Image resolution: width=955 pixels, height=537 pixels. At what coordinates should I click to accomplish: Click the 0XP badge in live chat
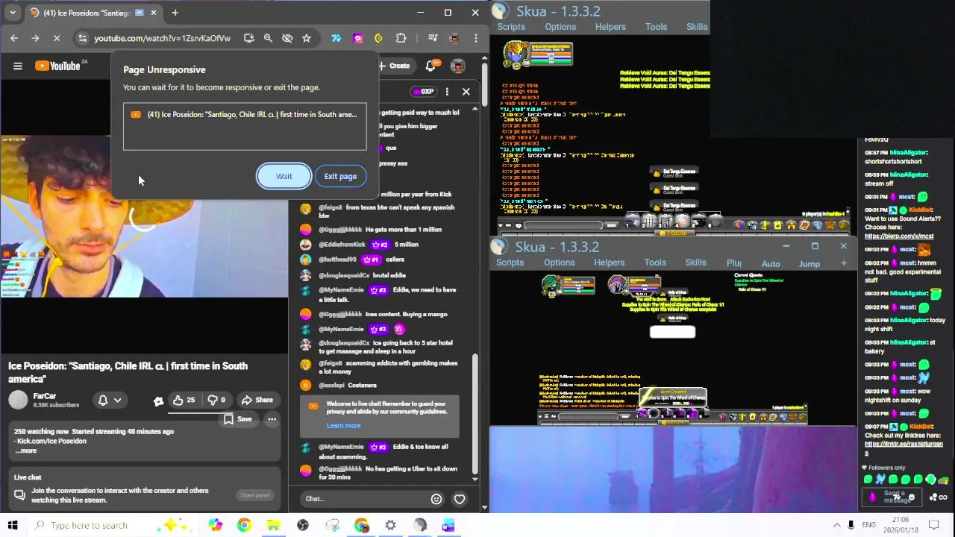pos(423,92)
